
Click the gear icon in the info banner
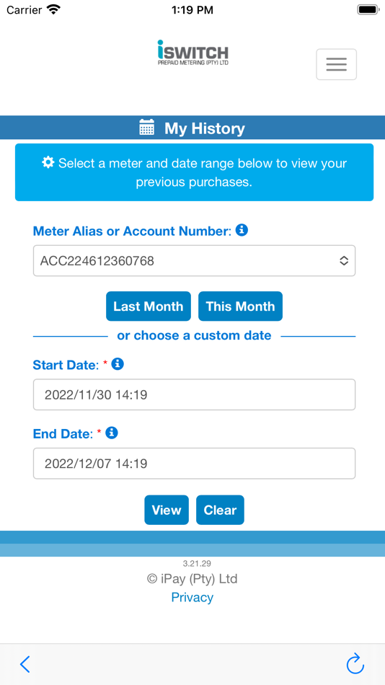pos(48,162)
